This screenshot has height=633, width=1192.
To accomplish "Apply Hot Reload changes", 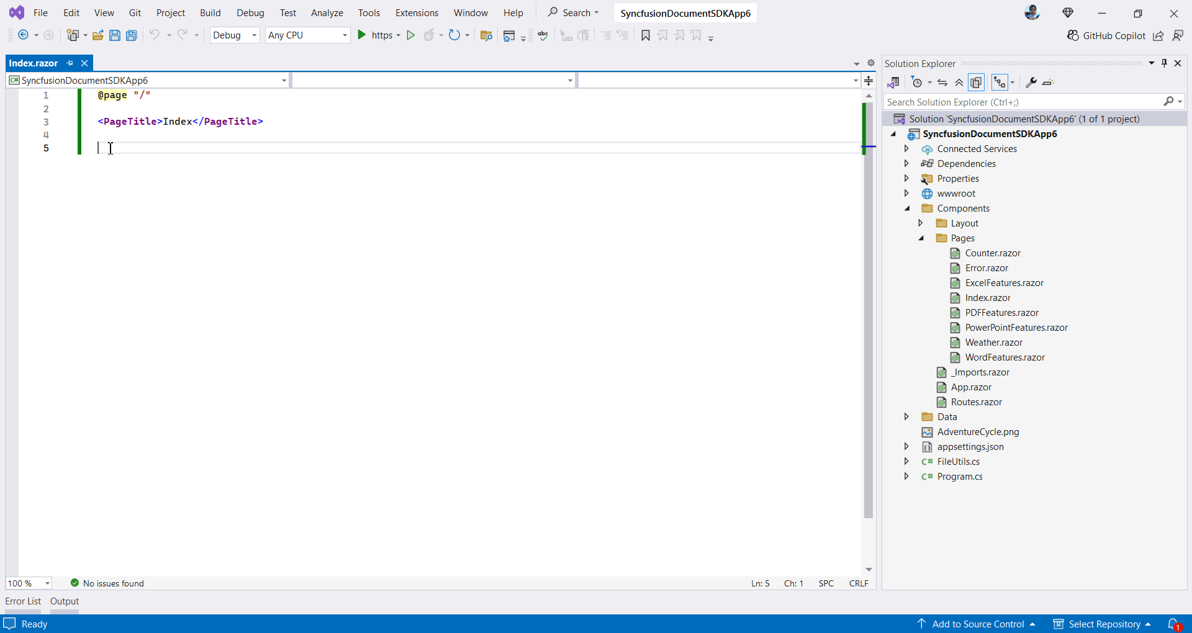I will point(430,35).
